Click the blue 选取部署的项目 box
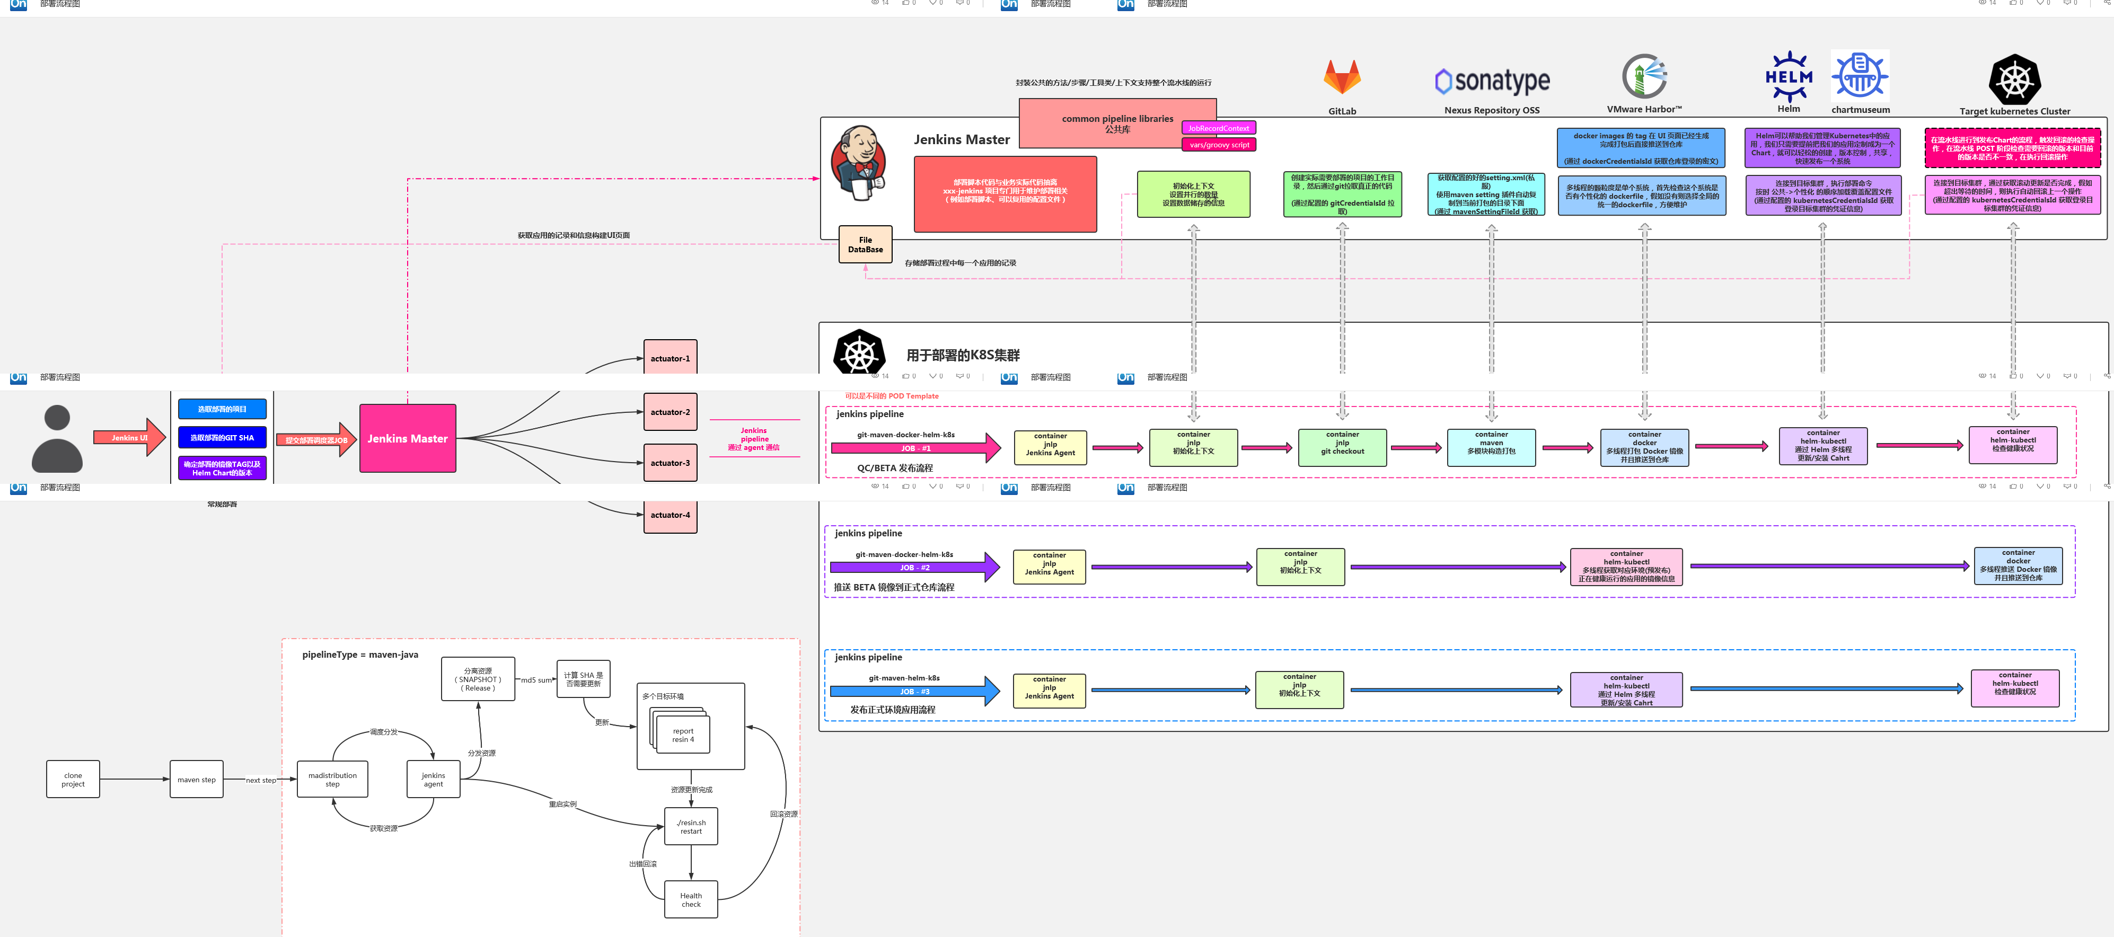Image resolution: width=2114 pixels, height=937 pixels. click(222, 409)
